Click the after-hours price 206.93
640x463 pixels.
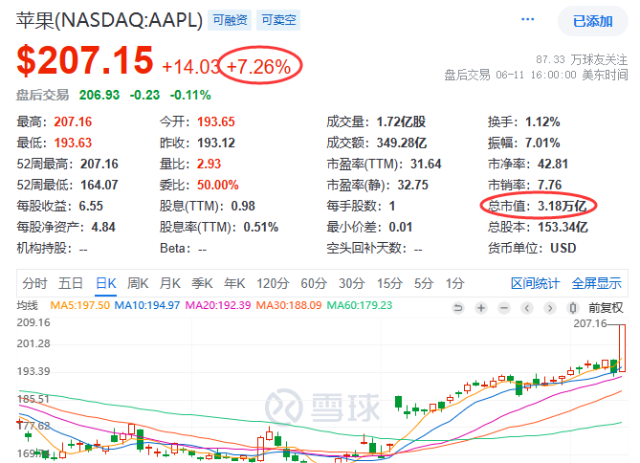[99, 95]
